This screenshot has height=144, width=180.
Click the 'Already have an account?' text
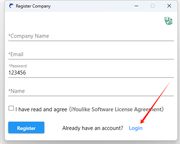(x=93, y=128)
